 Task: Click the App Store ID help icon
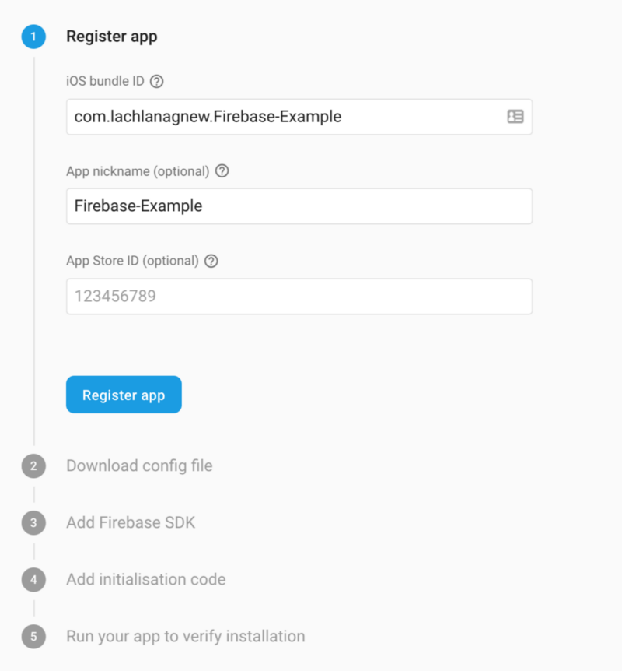(211, 261)
